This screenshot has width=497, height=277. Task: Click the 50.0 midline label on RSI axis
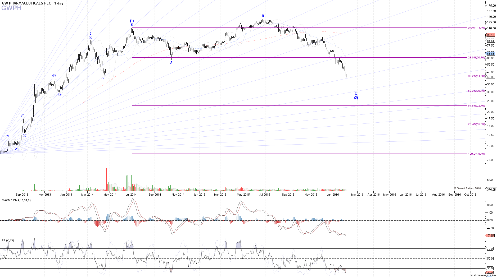click(x=490, y=259)
